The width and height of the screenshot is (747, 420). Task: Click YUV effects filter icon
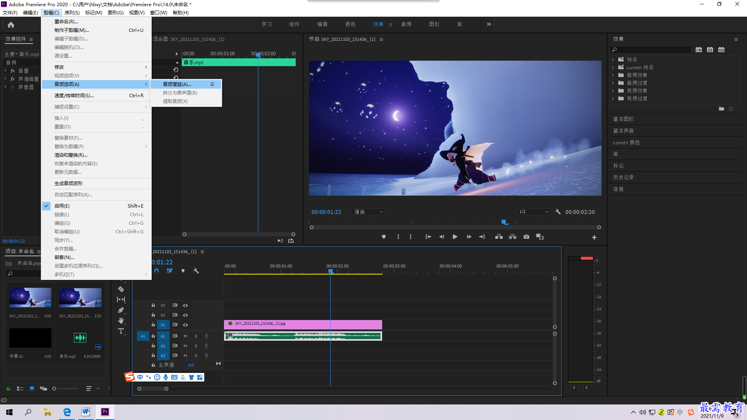[721, 50]
